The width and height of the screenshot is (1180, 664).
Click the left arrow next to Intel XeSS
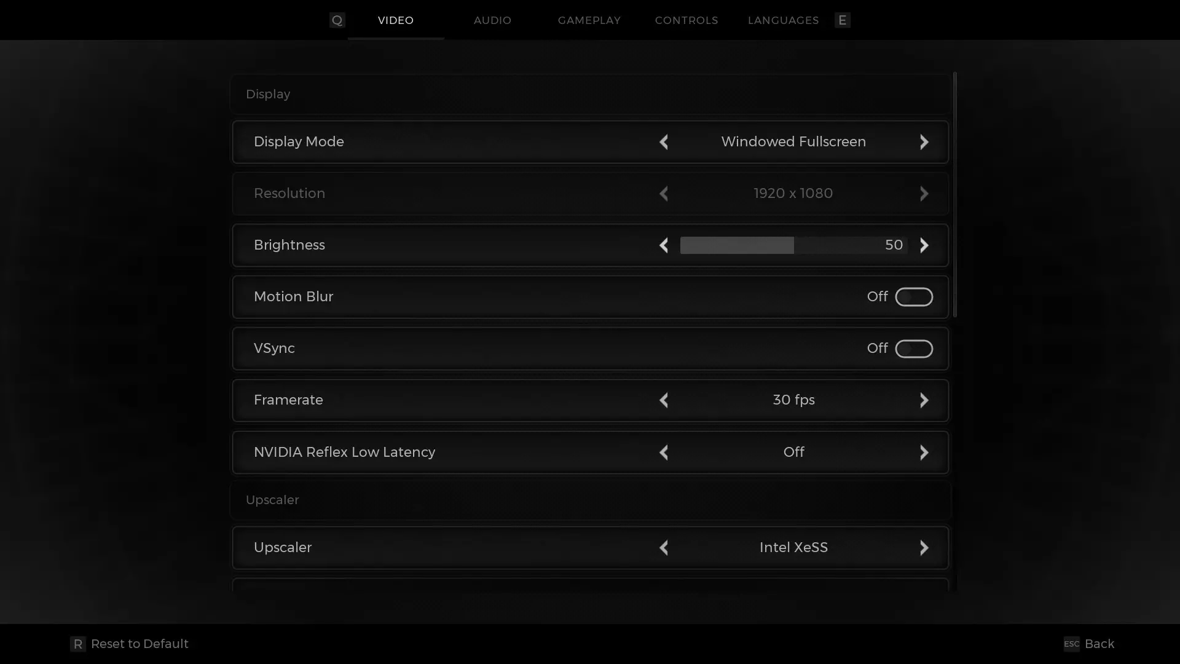(x=664, y=548)
